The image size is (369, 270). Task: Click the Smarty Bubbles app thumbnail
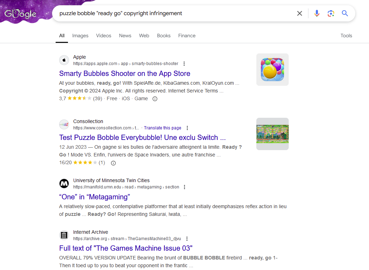click(x=272, y=70)
